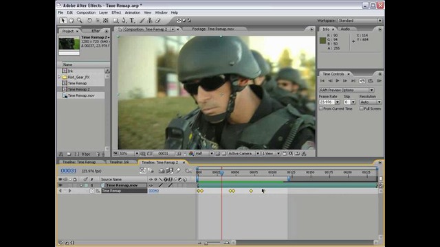Open the Composition menu
The image size is (440, 247).
click(86, 12)
